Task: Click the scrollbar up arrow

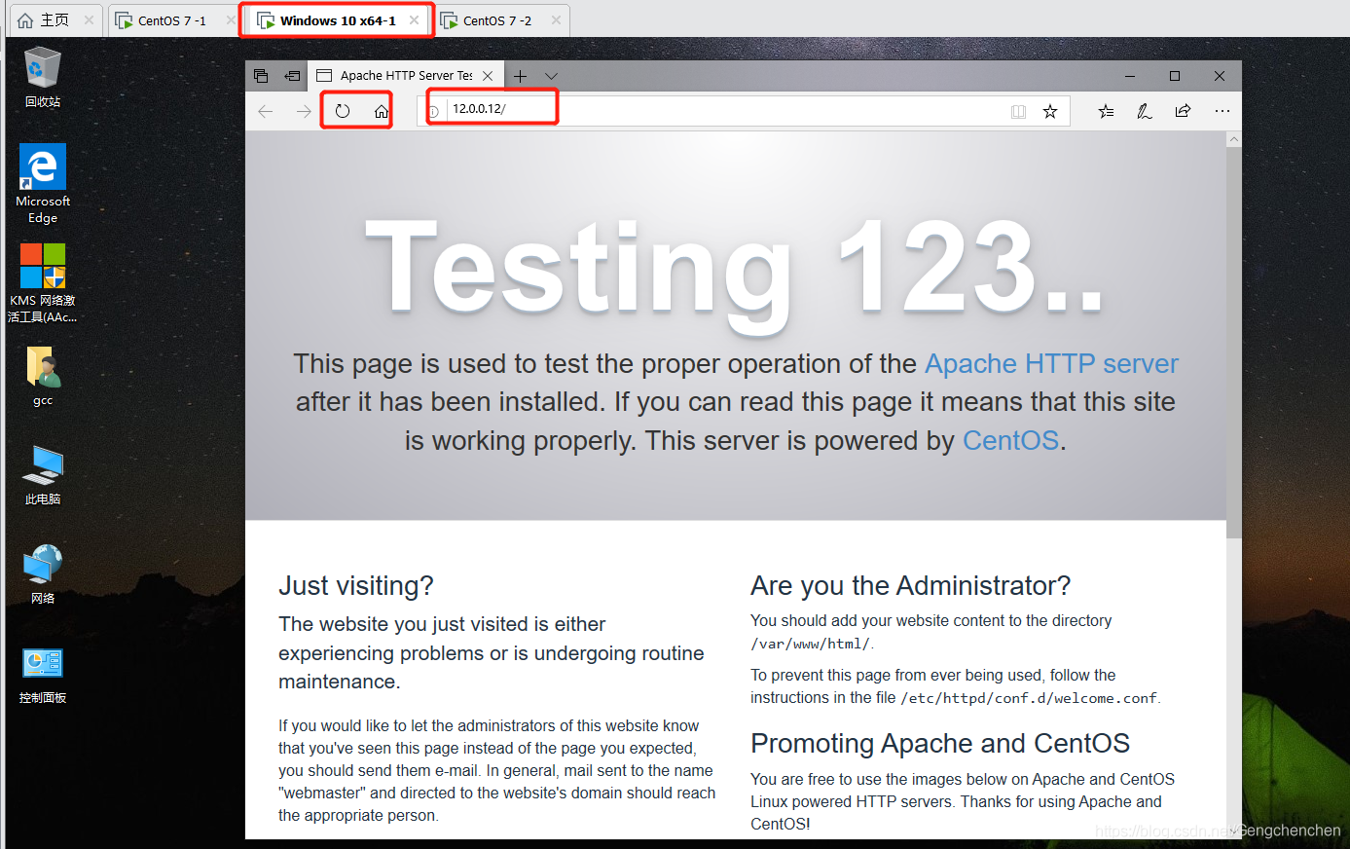Action: tap(1234, 139)
